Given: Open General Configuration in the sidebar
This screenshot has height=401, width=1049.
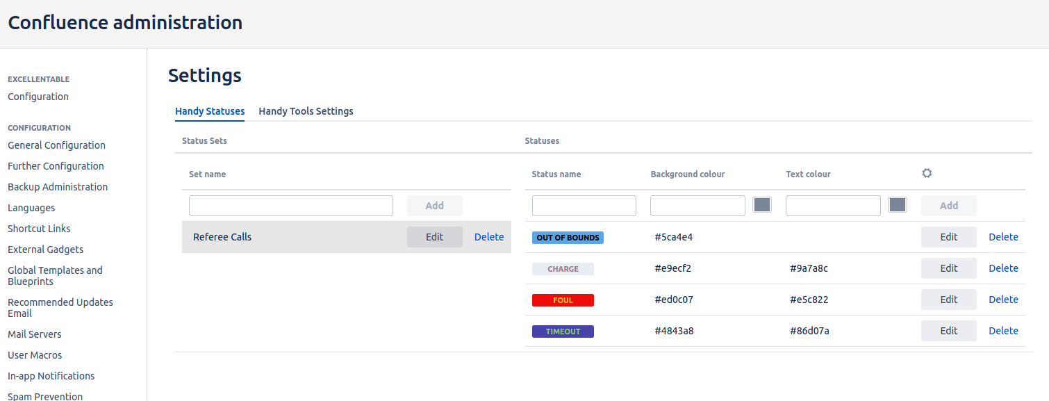Looking at the screenshot, I should (56, 145).
